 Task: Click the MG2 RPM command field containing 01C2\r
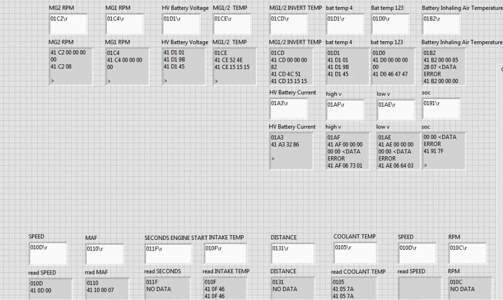coord(68,24)
